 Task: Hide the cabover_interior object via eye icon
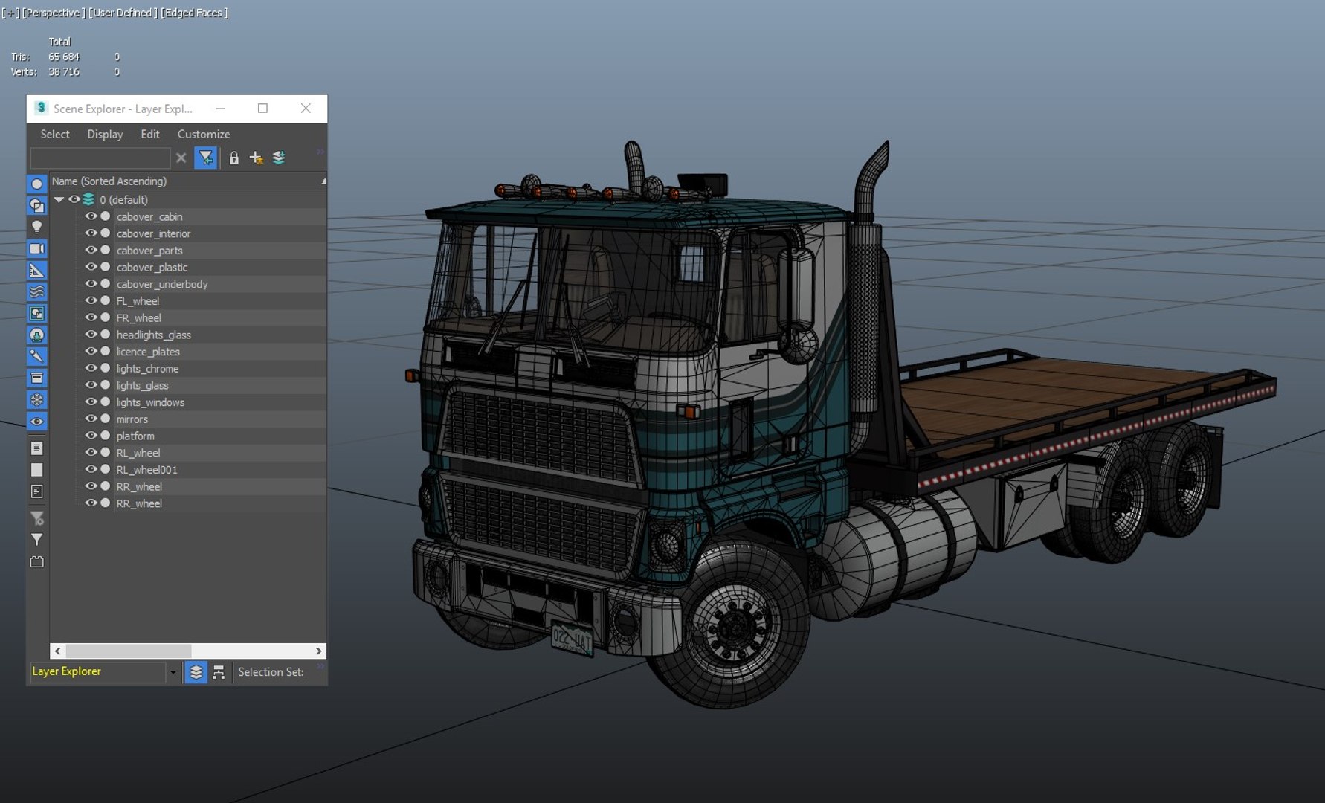(x=91, y=233)
